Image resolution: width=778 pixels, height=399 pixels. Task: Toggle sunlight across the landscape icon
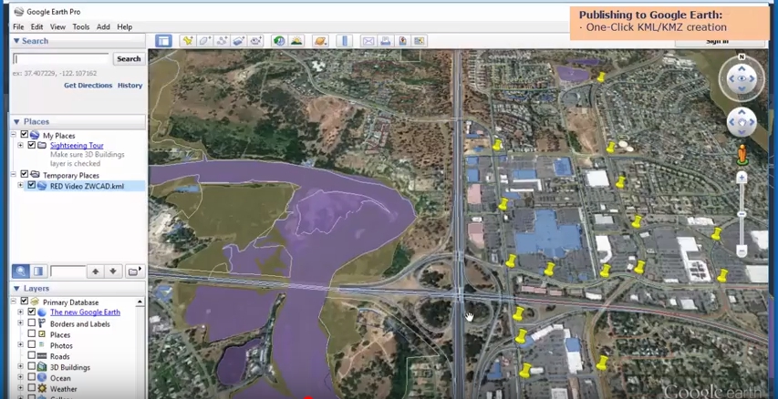tap(296, 41)
